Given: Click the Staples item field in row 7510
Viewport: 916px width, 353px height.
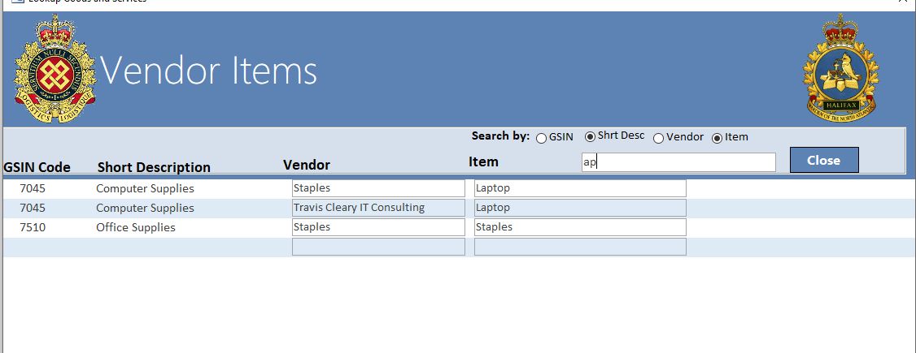Looking at the screenshot, I should [x=580, y=227].
